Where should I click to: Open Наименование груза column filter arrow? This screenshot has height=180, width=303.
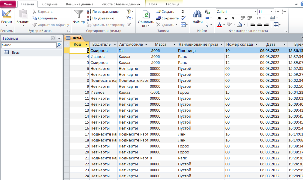[x=222, y=45]
